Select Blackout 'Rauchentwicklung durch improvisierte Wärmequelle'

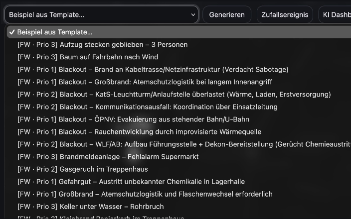[139, 132]
